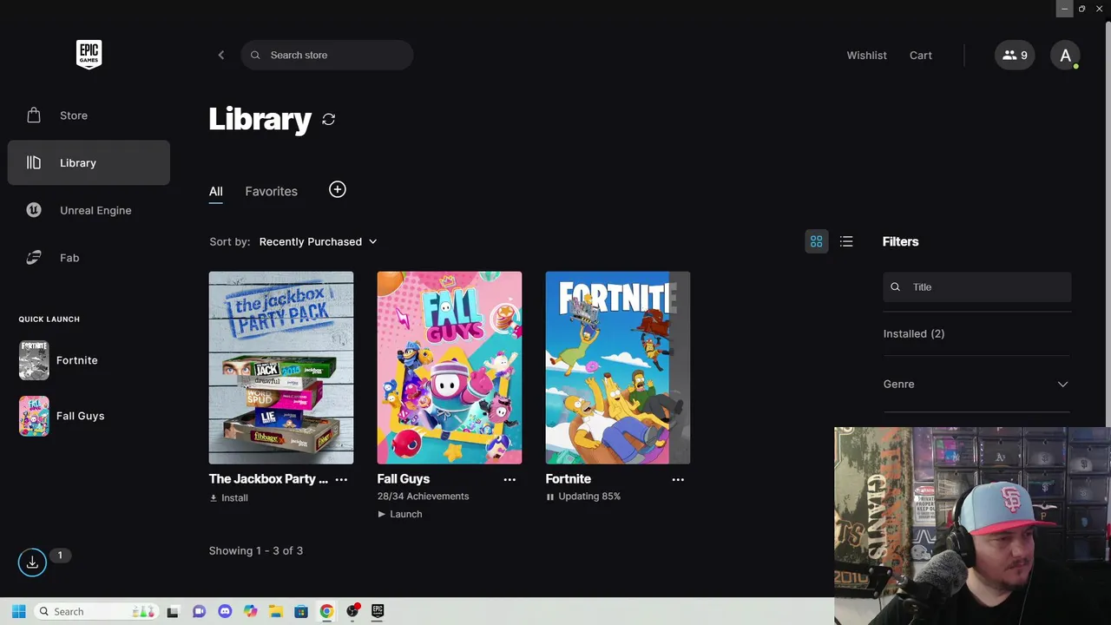Open the Store section in sidebar
Viewport: 1111px width, 625px height.
point(89,115)
